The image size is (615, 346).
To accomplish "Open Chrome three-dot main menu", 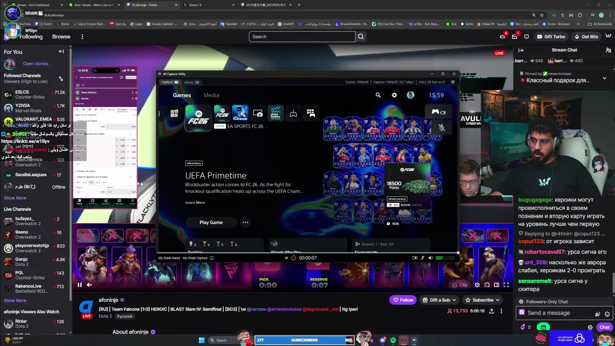I will click(x=611, y=15).
